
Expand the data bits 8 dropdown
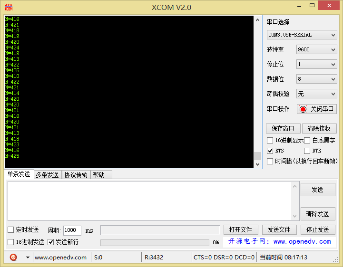[x=316, y=79]
